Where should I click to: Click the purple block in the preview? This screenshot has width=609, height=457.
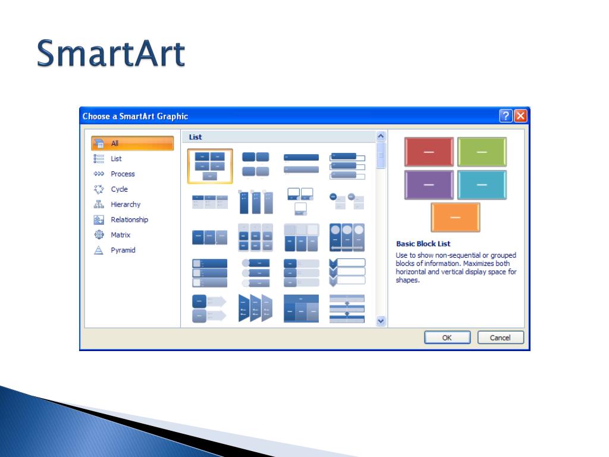429,185
